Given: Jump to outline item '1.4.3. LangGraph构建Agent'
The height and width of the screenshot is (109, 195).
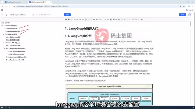Looking at the screenshot, I should pos(16,57).
